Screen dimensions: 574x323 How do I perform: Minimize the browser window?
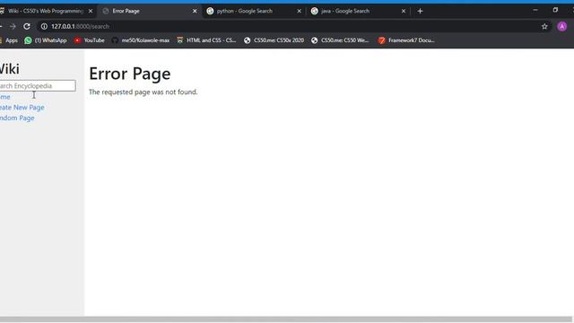click(535, 10)
